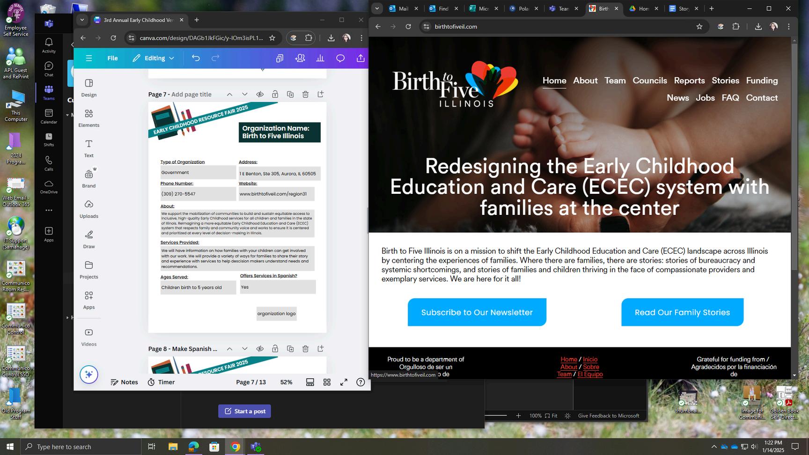Screen dimensions: 809x455
Task: Select the Text tool in Canva sidebar
Action: click(88, 148)
